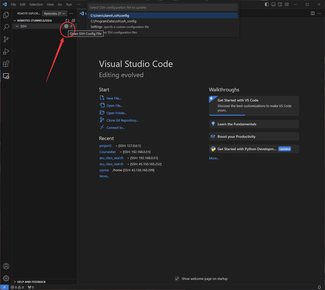This screenshot has width=325, height=290.
Task: Click the remote window indicator in status bar
Action: [x=4, y=287]
